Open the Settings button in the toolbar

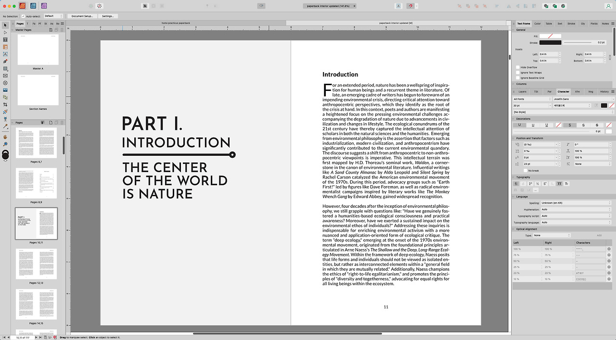(x=107, y=16)
